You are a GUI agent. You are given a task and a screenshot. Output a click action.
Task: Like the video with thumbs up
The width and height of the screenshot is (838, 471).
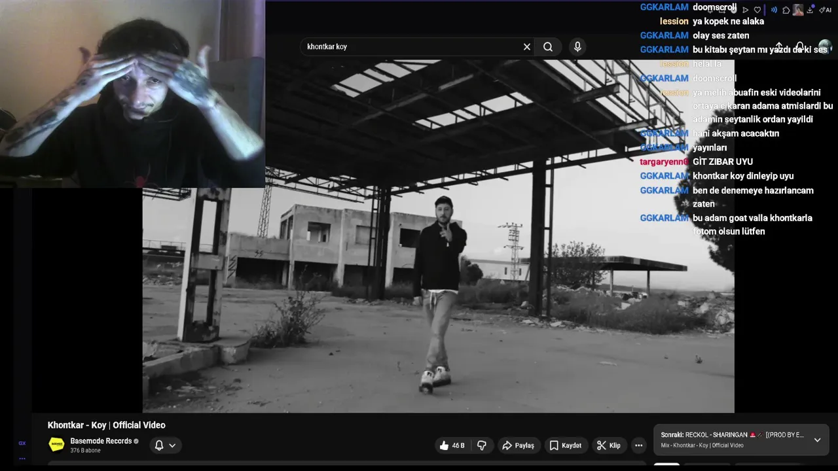coord(451,445)
